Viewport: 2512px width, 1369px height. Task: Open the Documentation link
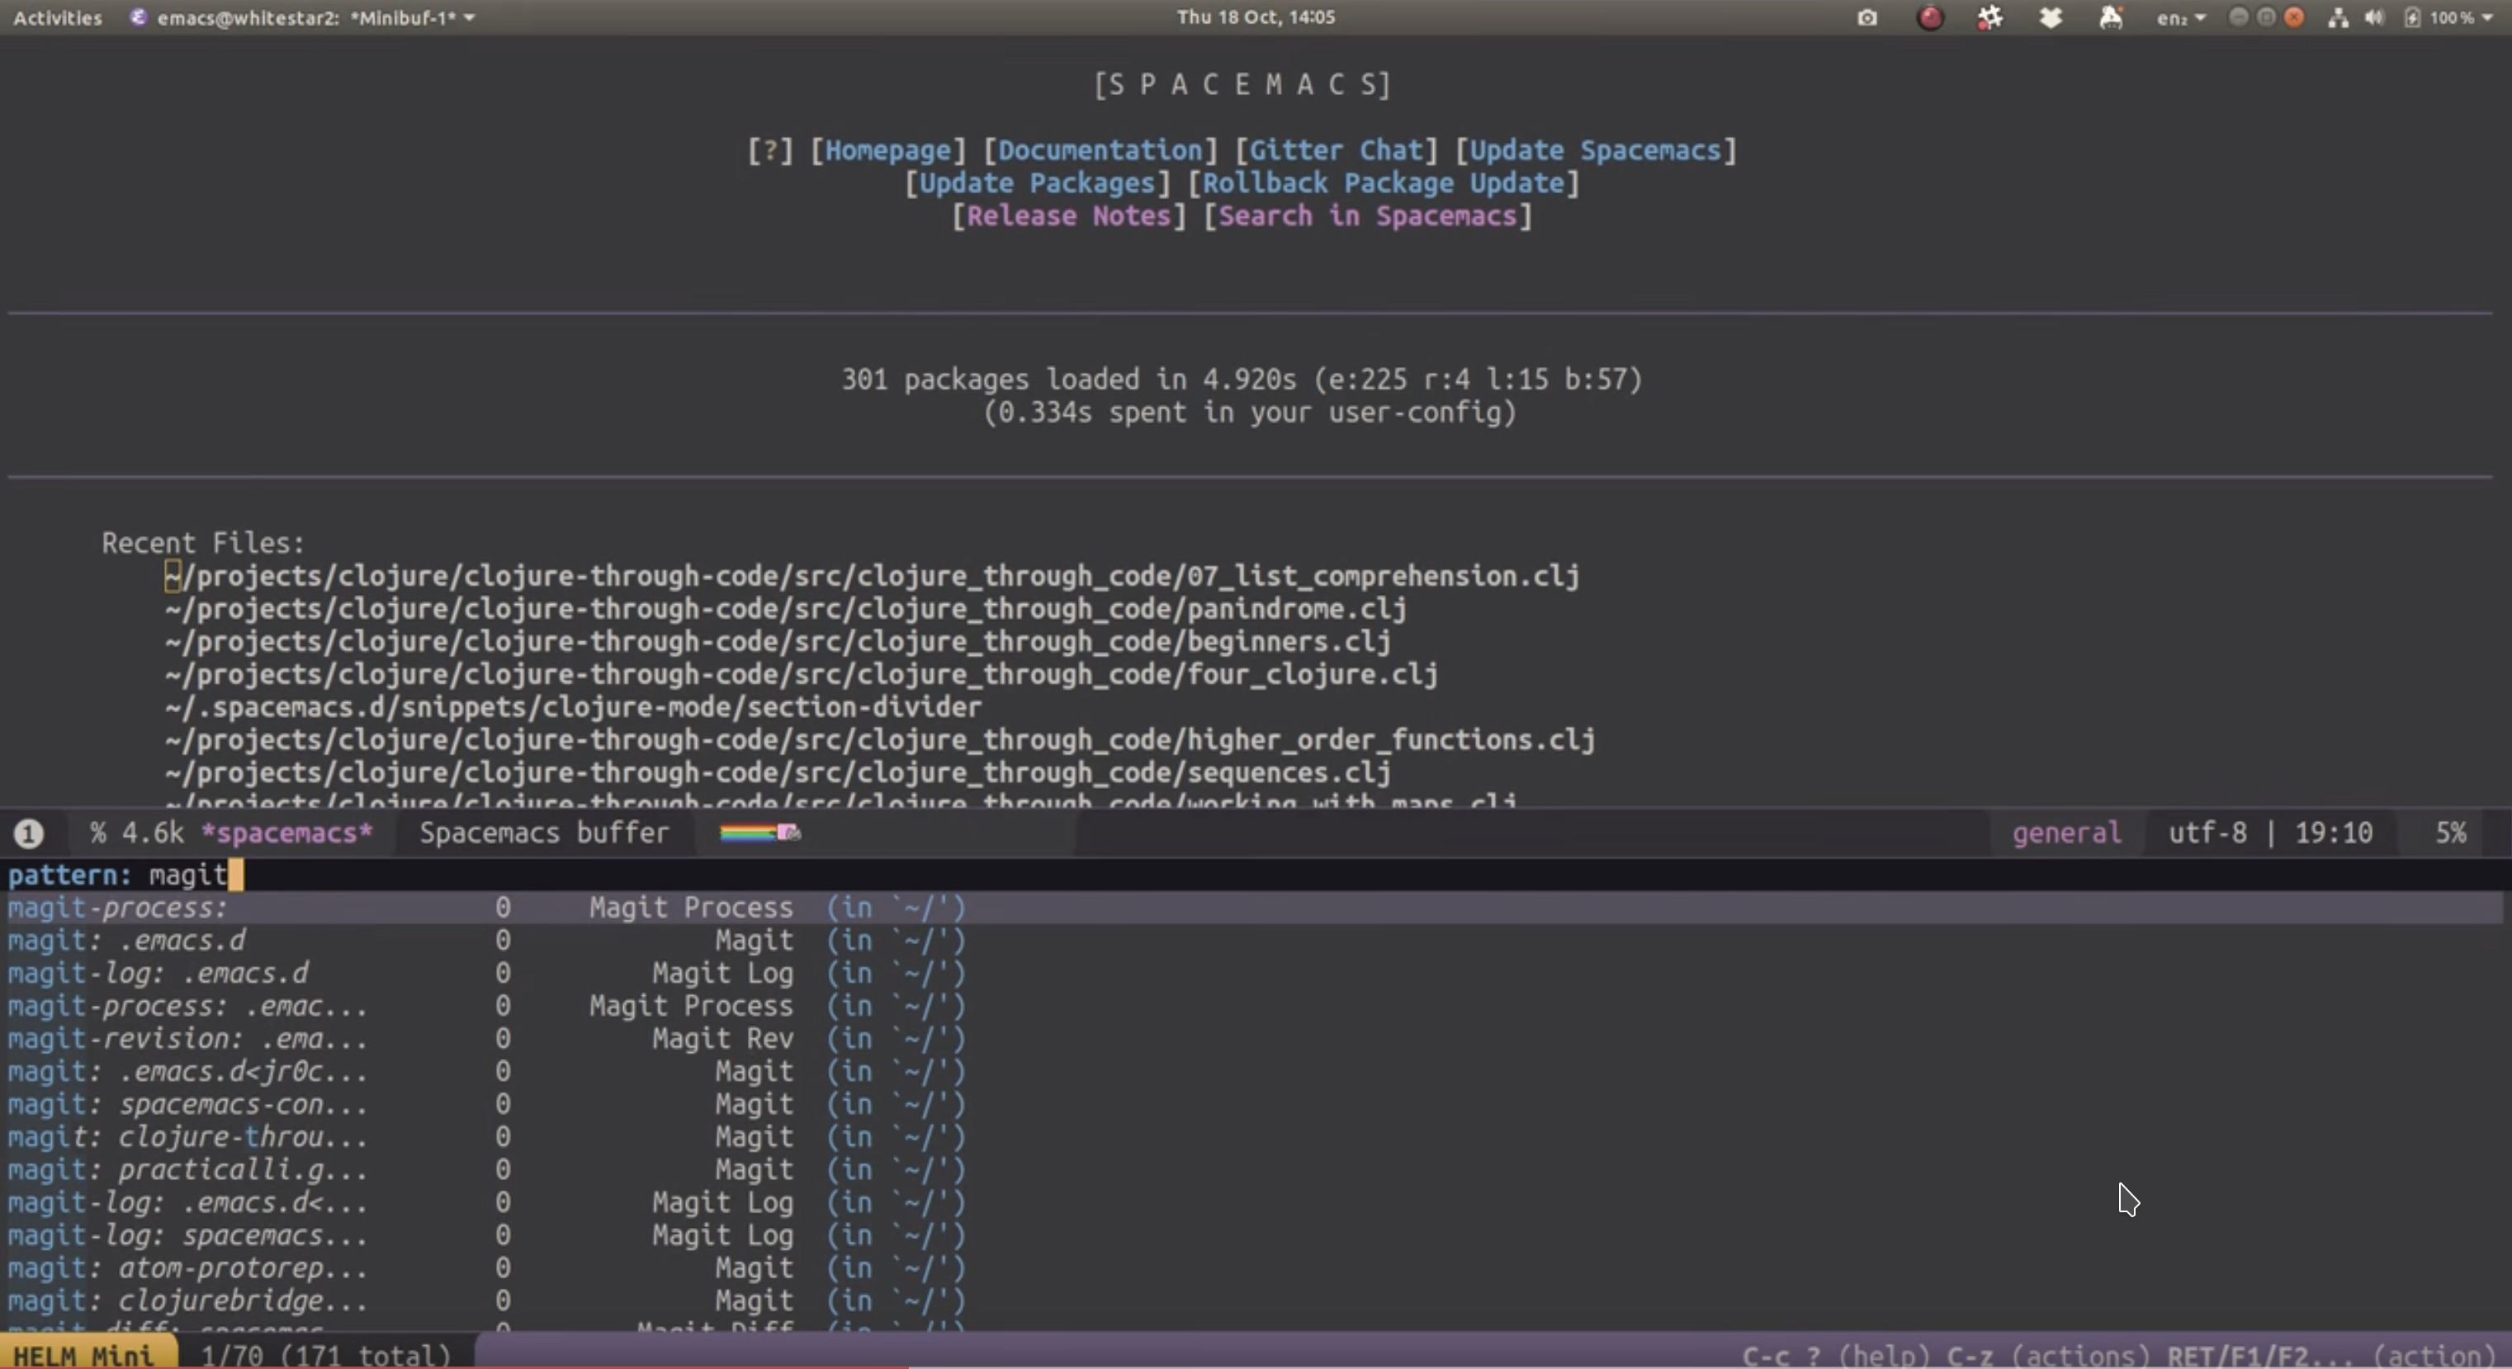pyautogui.click(x=1100, y=150)
